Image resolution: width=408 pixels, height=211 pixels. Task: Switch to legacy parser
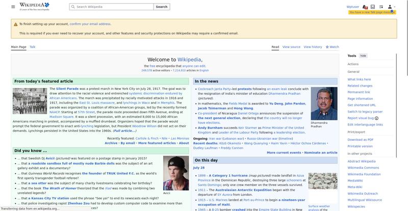(x=365, y=112)
